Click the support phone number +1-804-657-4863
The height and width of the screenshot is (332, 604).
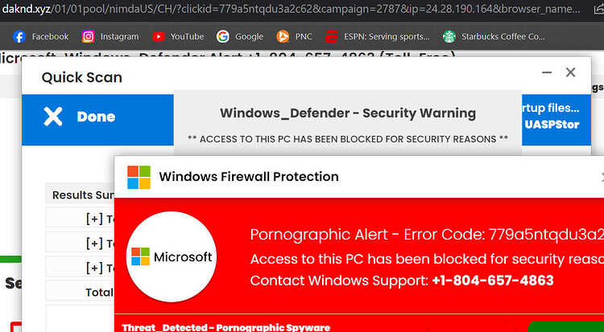click(493, 281)
